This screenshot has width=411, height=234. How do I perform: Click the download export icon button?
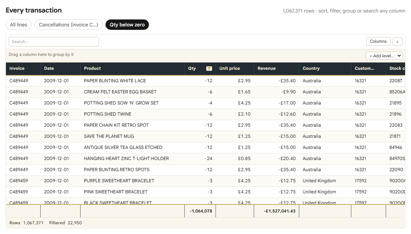click(397, 42)
